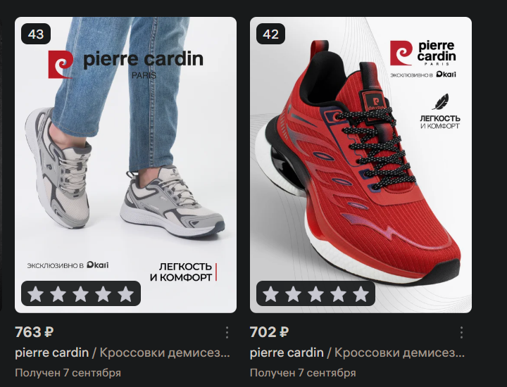Viewport: 507px width, 387px height.
Task: Open options menu for the 763 ₽ item
Action: [x=227, y=332]
